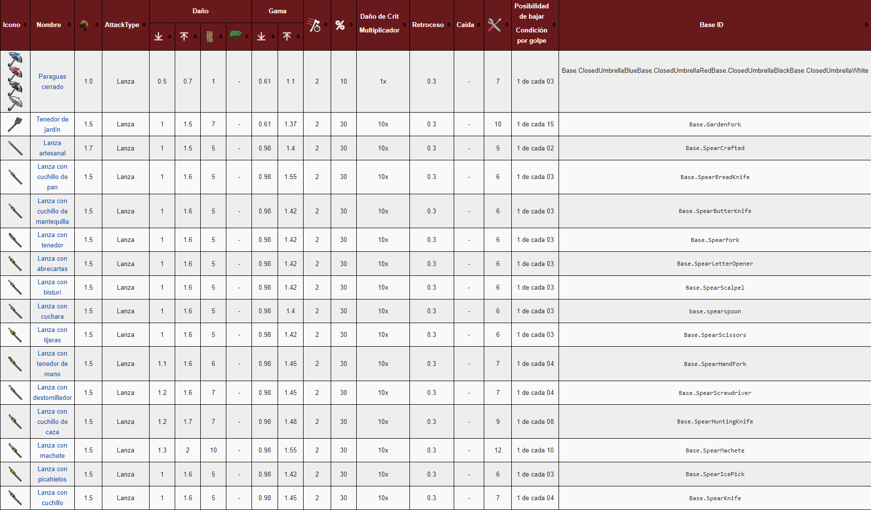Toggle sort arrows beside Base ID header
871x510 pixels.
coord(866,25)
